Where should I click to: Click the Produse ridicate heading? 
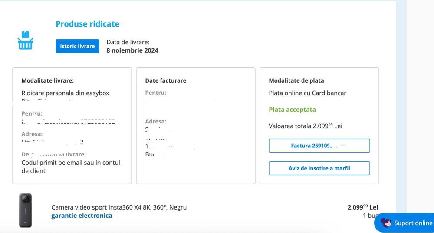[88, 24]
